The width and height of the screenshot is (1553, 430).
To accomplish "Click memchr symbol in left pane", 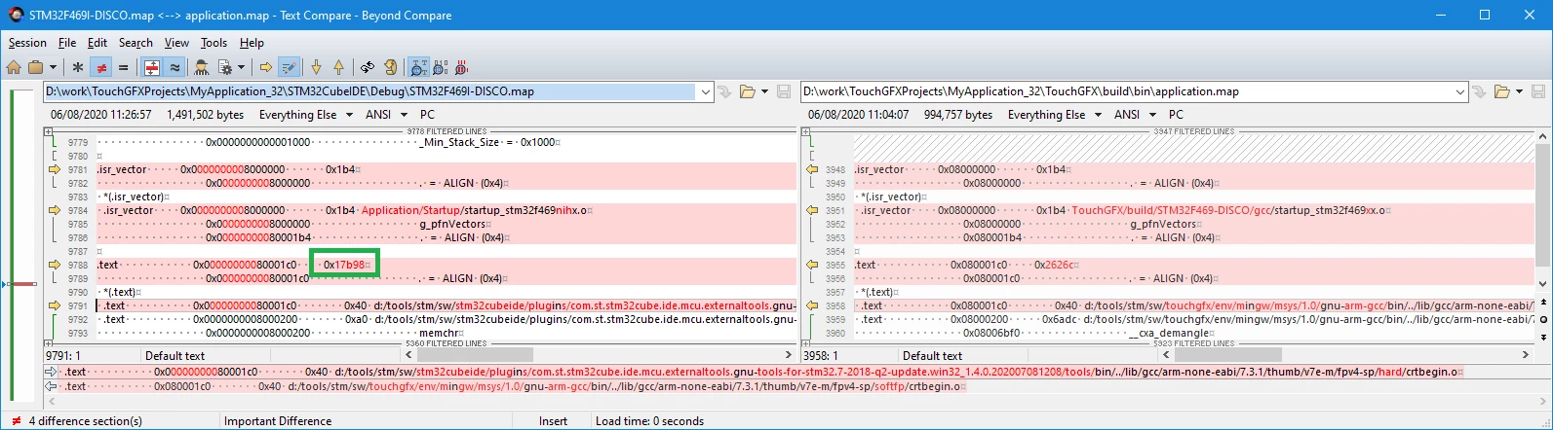I will 439,333.
